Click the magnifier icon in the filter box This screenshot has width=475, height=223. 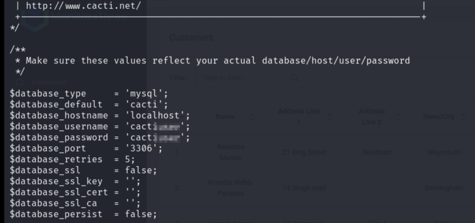(295, 78)
